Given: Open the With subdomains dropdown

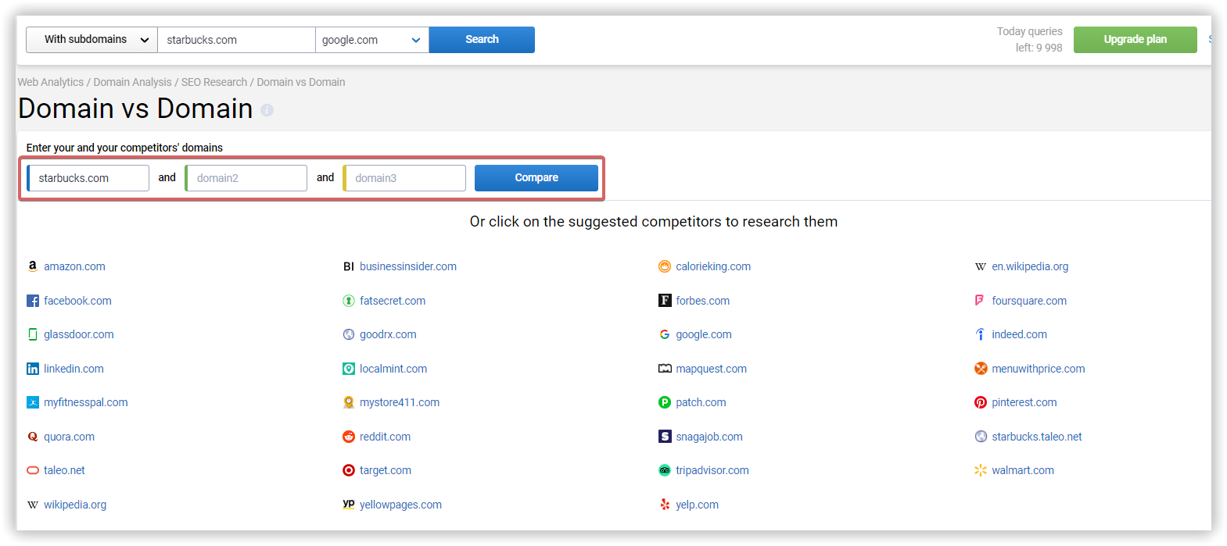Looking at the screenshot, I should (x=91, y=40).
